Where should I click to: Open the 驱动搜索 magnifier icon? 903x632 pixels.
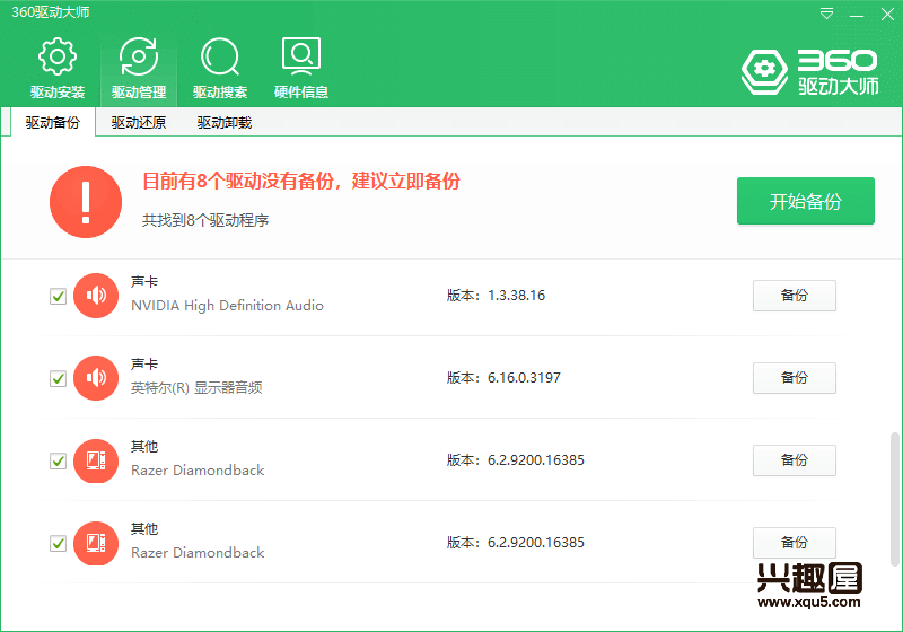point(220,56)
